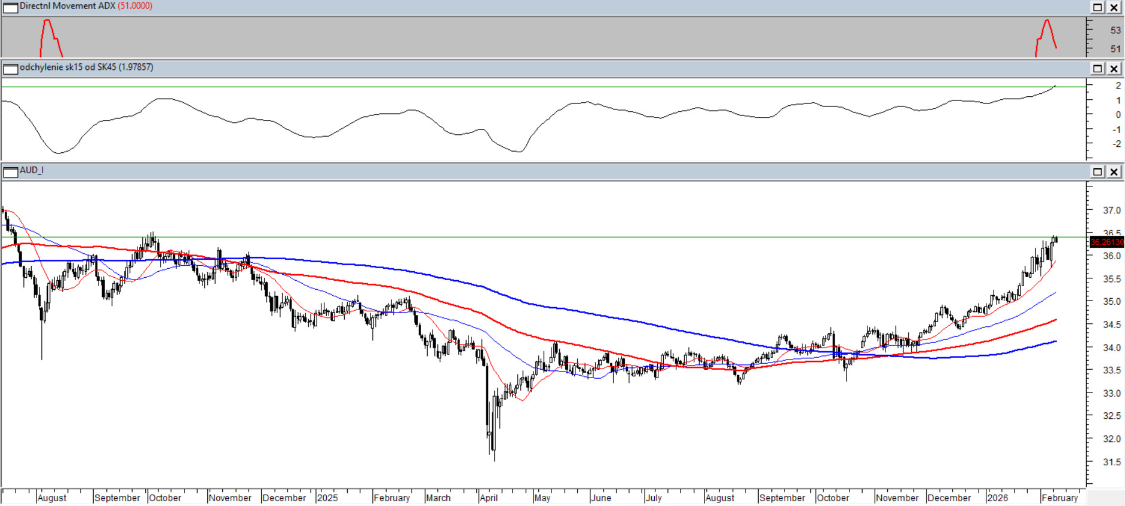Close the odchylenie sk15 od SK45 panel
The height and width of the screenshot is (506, 1125).
point(1114,69)
